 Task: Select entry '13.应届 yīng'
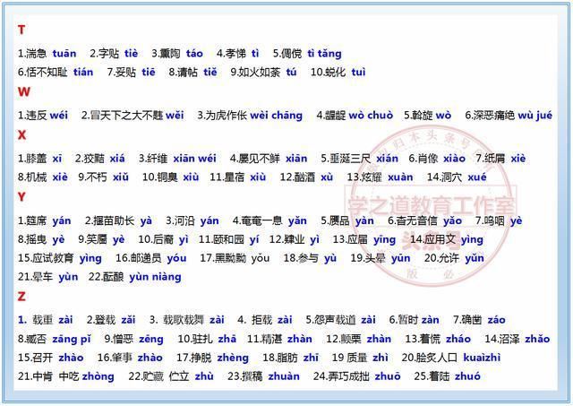[364, 239]
